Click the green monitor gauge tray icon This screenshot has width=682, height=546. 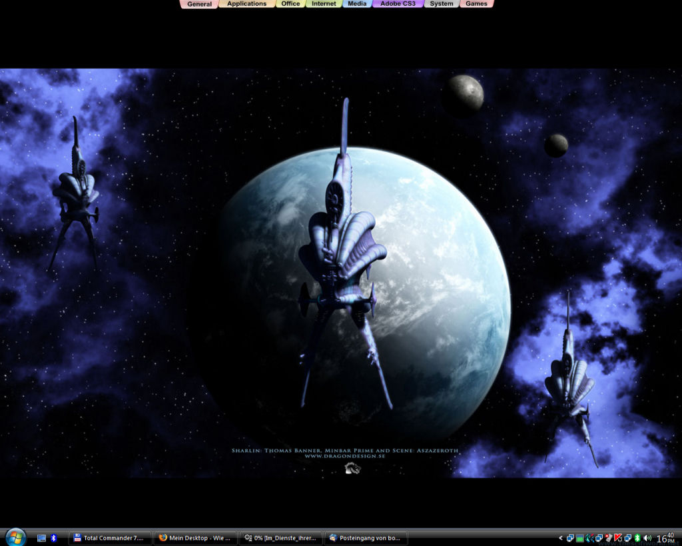580,538
